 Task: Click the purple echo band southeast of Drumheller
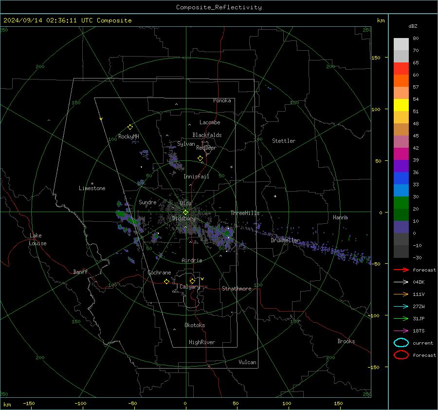pyautogui.click(x=332, y=251)
